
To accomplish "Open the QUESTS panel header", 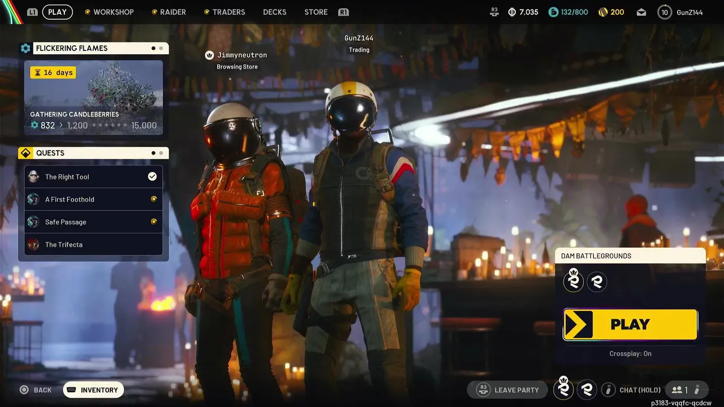I will (x=101, y=153).
